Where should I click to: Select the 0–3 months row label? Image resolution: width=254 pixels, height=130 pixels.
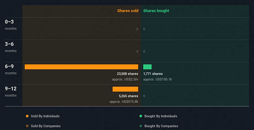[x=11, y=25]
